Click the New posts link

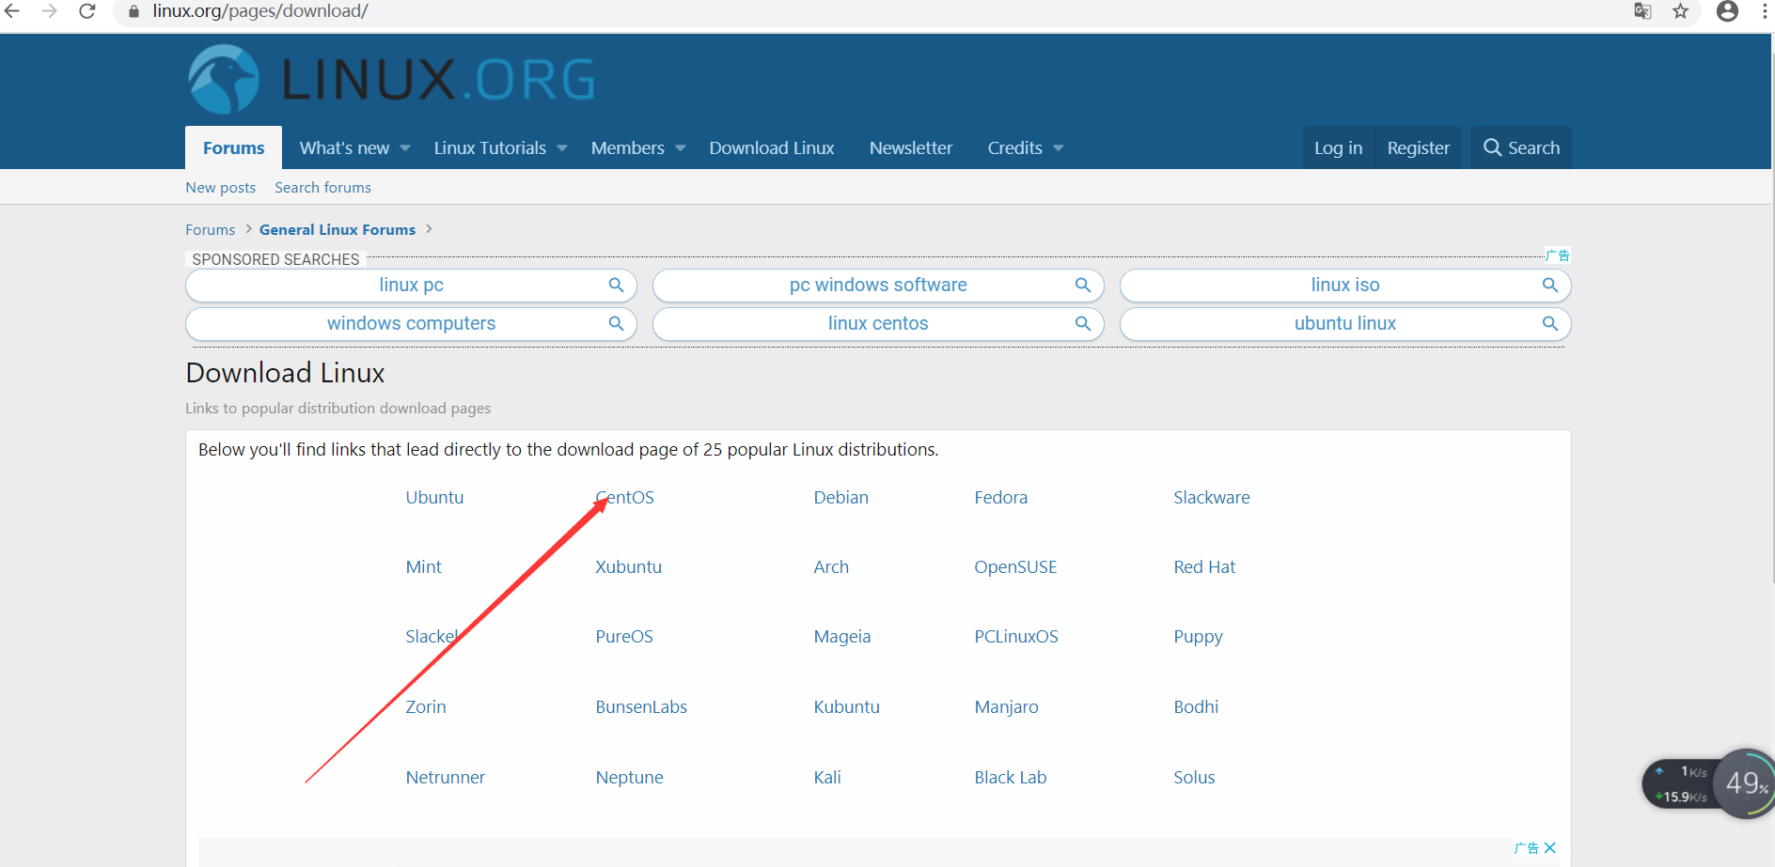(x=220, y=187)
